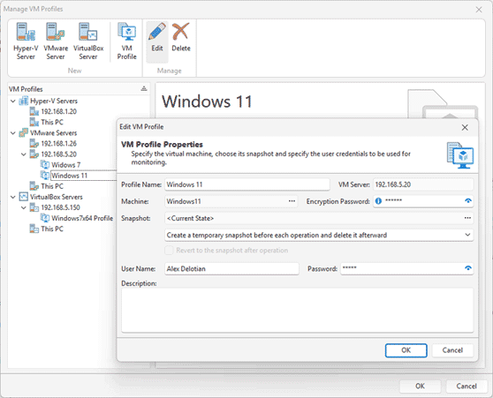493x398 pixels.
Task: Click the VMware Servers group icon
Action: (x=24, y=133)
